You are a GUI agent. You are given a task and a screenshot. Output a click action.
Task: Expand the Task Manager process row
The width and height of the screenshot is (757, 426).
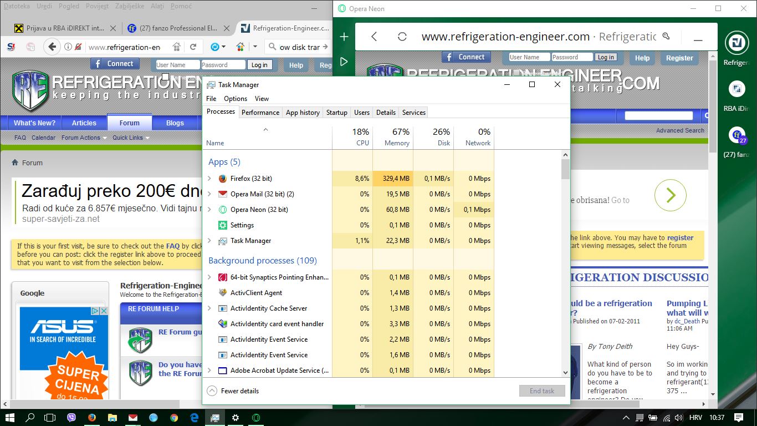click(209, 241)
